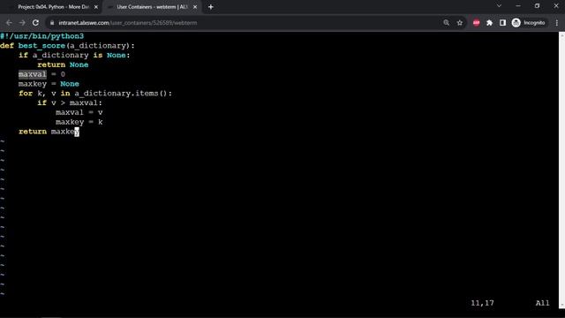Click the 'return maxkey' line
Image resolution: width=565 pixels, height=318 pixels.
49,132
